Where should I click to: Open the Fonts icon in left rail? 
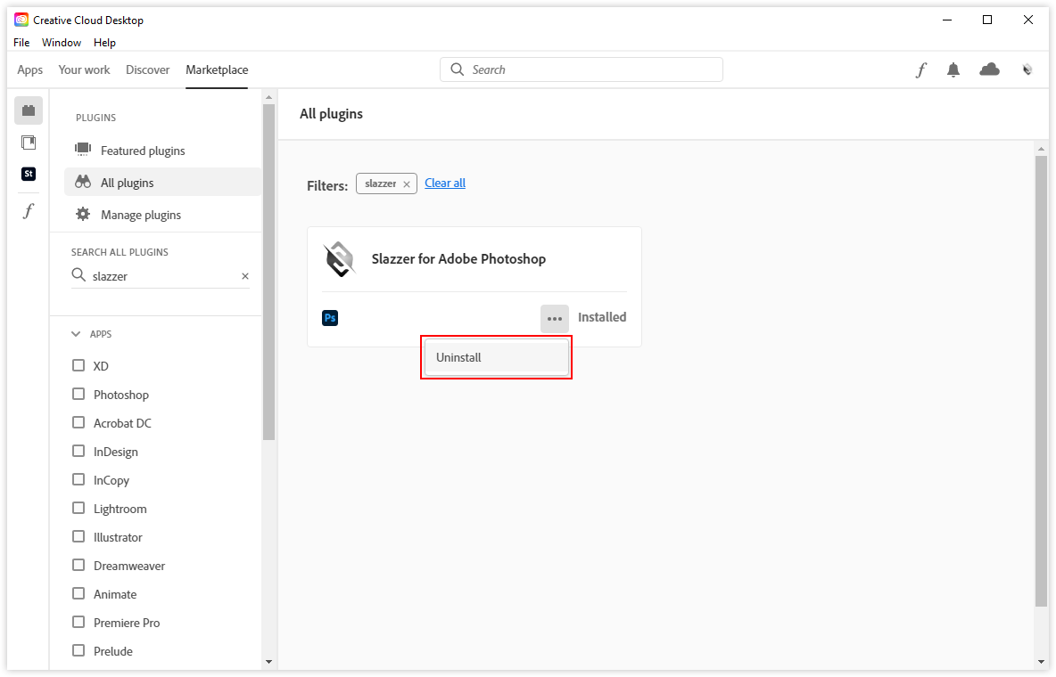(29, 211)
